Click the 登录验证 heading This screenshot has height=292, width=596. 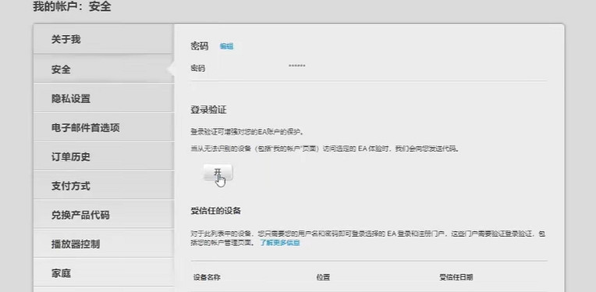[x=208, y=110]
